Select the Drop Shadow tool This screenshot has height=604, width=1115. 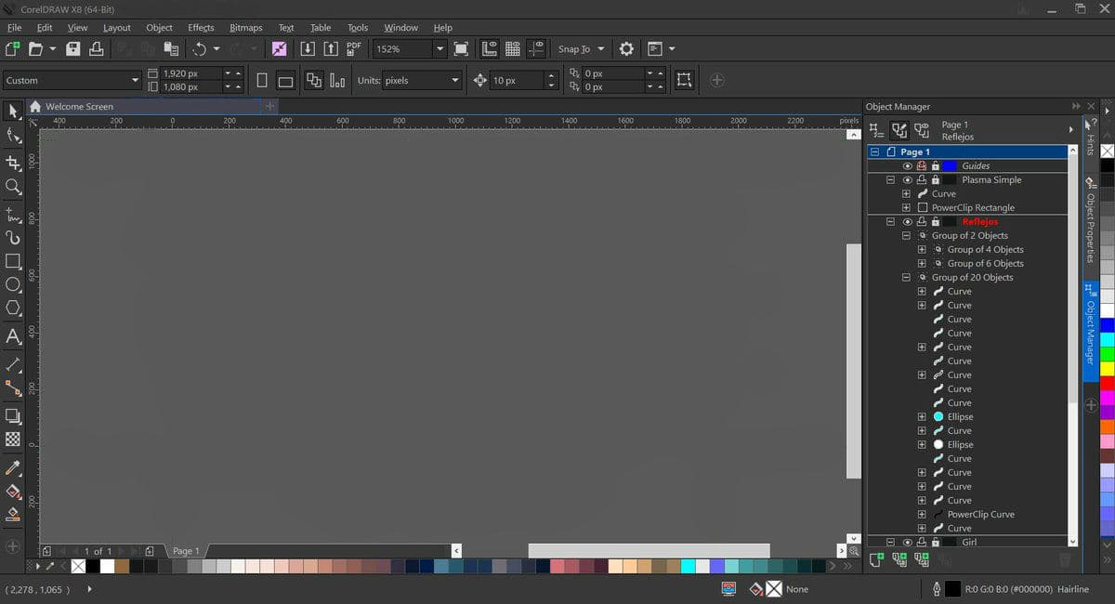tap(13, 415)
